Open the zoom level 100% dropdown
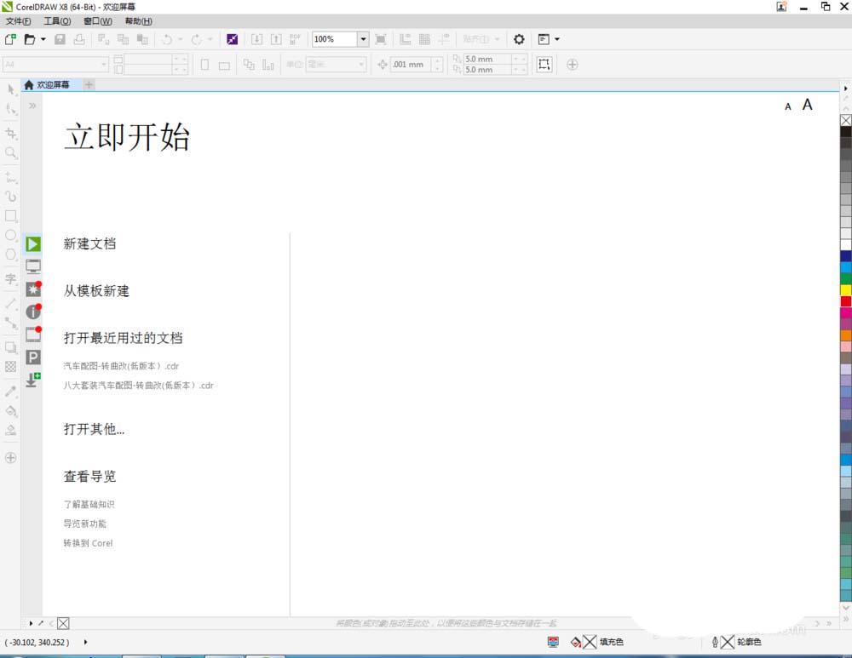 click(x=364, y=39)
